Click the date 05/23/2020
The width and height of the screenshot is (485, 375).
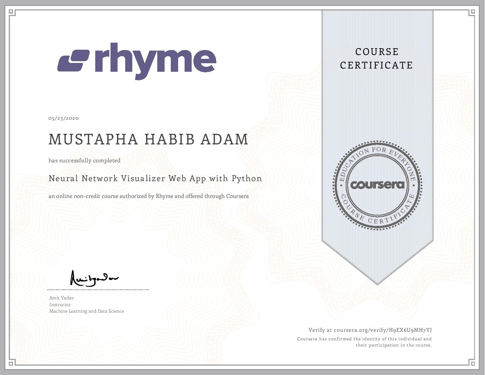(x=63, y=118)
